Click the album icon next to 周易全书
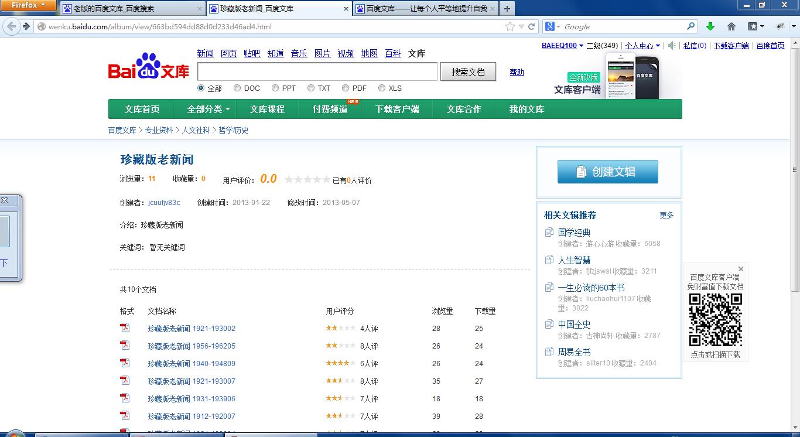Screen dimensions: 800x437 pyautogui.click(x=549, y=351)
